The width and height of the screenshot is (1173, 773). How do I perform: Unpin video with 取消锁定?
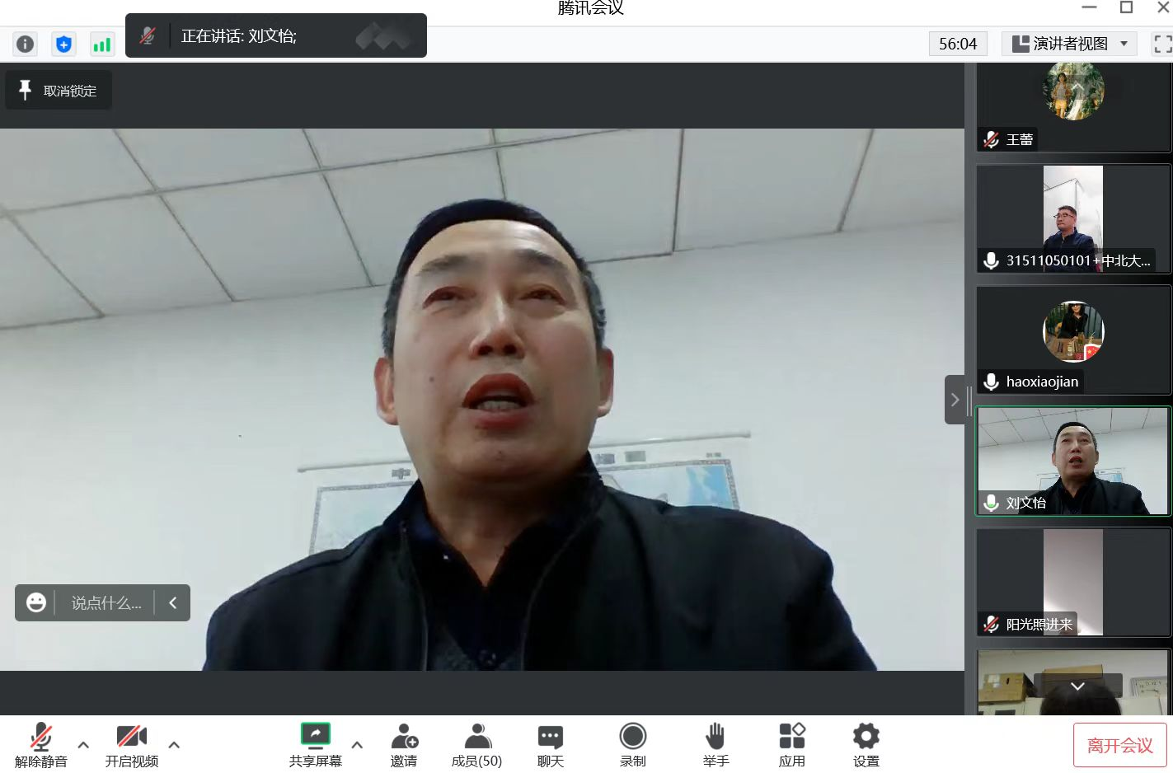[59, 91]
